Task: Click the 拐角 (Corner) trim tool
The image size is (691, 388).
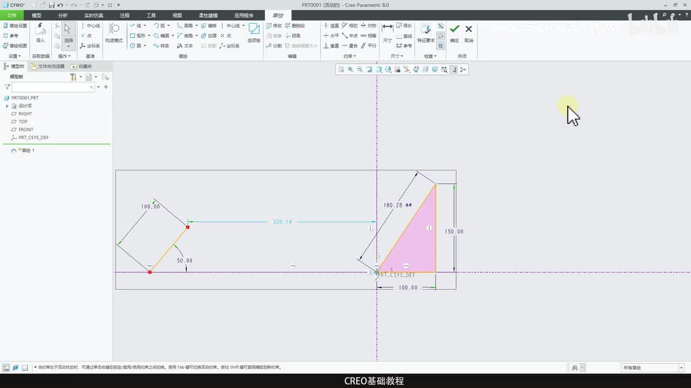Action: 293,36
